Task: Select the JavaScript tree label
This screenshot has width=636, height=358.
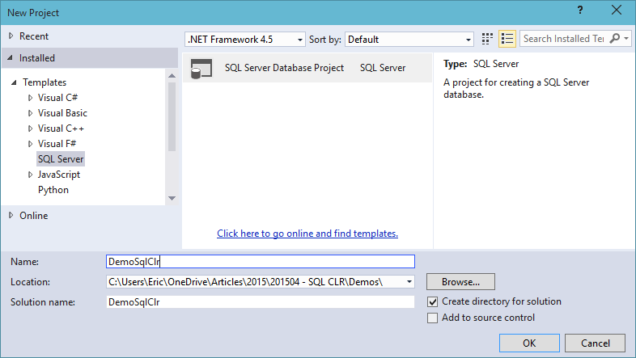Action: 59,175
